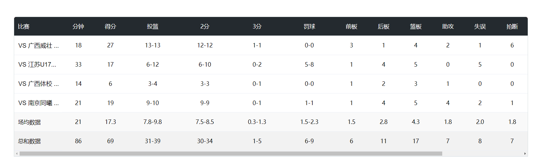Click the 得分 column header
Image resolution: width=538 pixels, height=164 pixels.
(110, 27)
